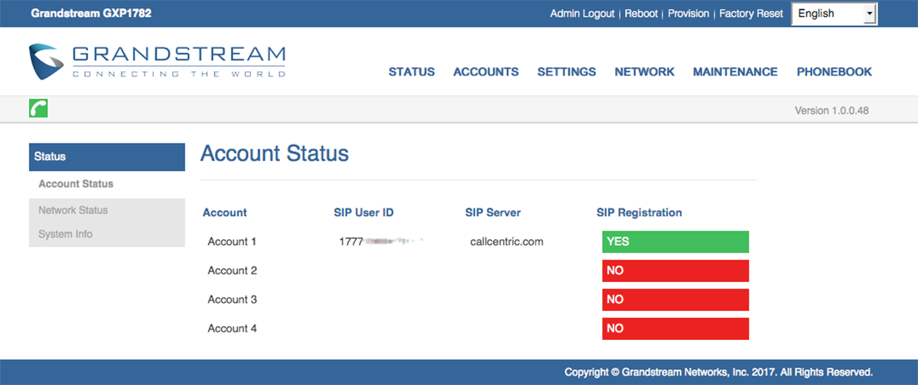Open the PHONEBOOK menu
918x385 pixels.
(x=834, y=72)
